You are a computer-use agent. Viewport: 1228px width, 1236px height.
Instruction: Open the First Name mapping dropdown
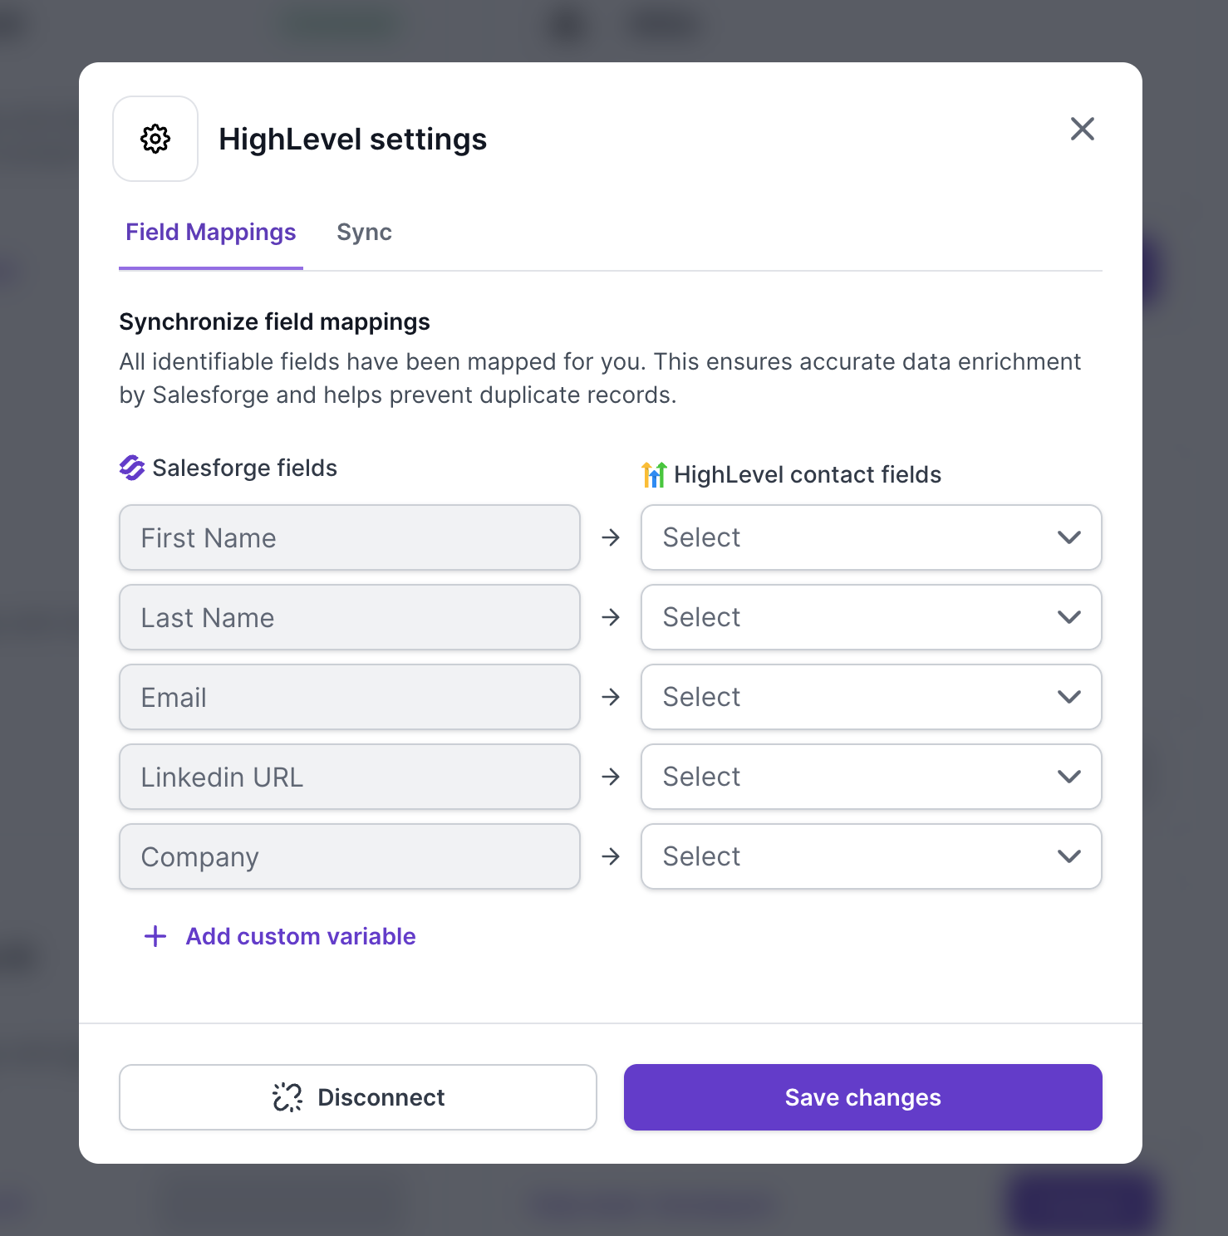click(871, 537)
